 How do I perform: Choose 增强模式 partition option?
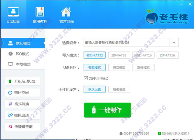143,67
